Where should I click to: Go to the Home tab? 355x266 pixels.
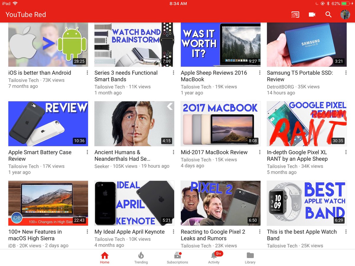[x=104, y=258]
